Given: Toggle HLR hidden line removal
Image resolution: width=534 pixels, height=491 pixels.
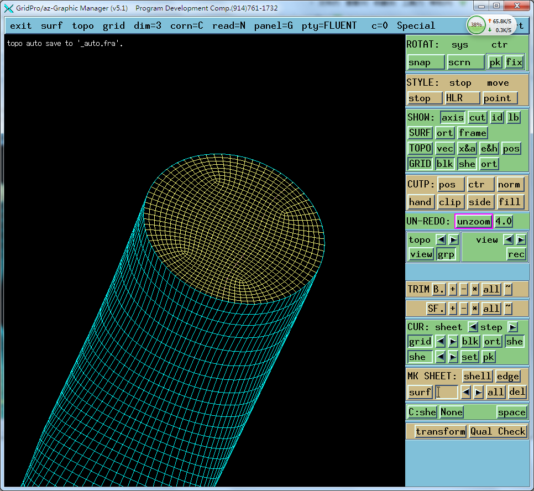Looking at the screenshot, I should pyautogui.click(x=462, y=98).
